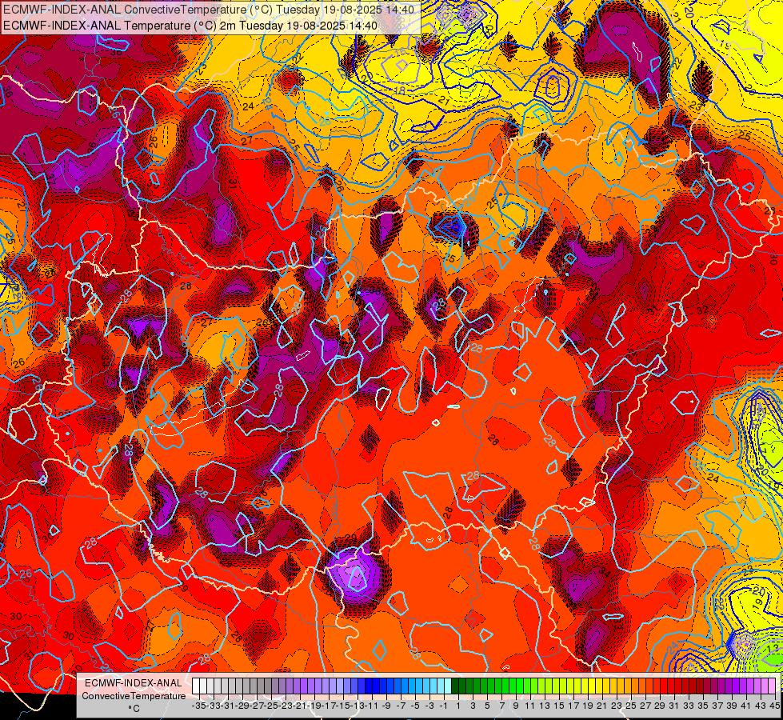Click the ECMWF-INDEX-ANAL label in the legend
Screen dimensions: 783x720
[134, 683]
